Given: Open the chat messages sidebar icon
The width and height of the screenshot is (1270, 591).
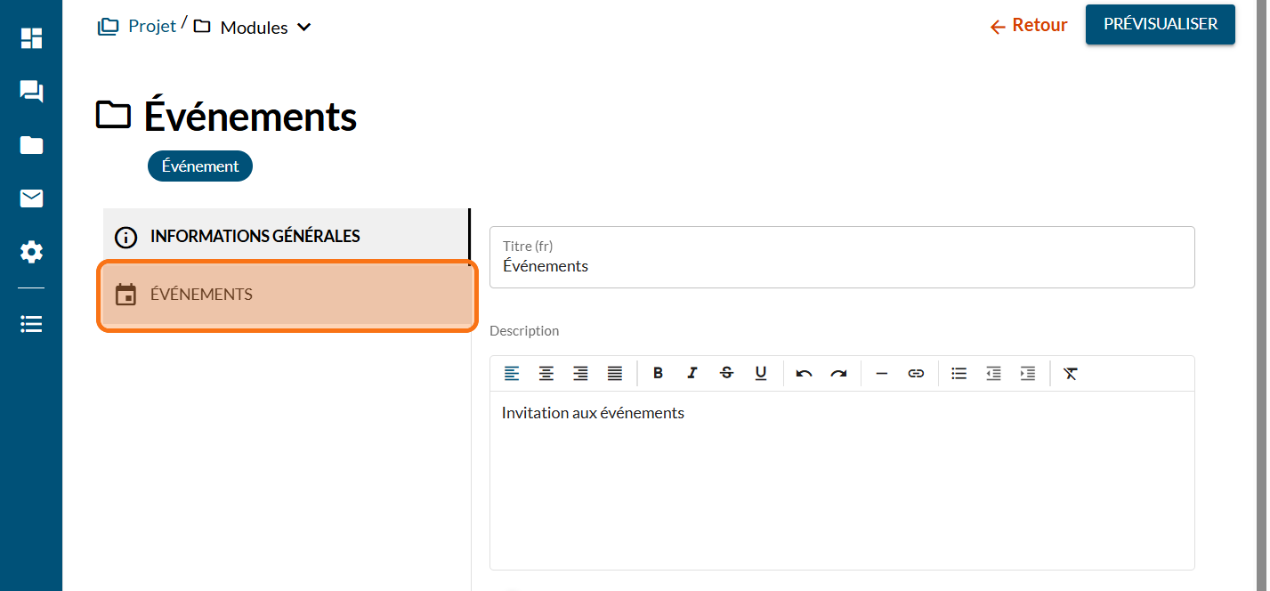Looking at the screenshot, I should click(31, 92).
